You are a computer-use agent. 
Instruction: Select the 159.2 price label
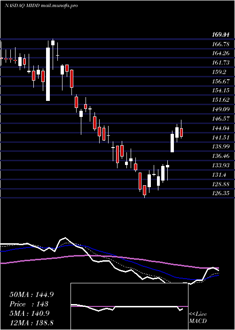(219, 72)
